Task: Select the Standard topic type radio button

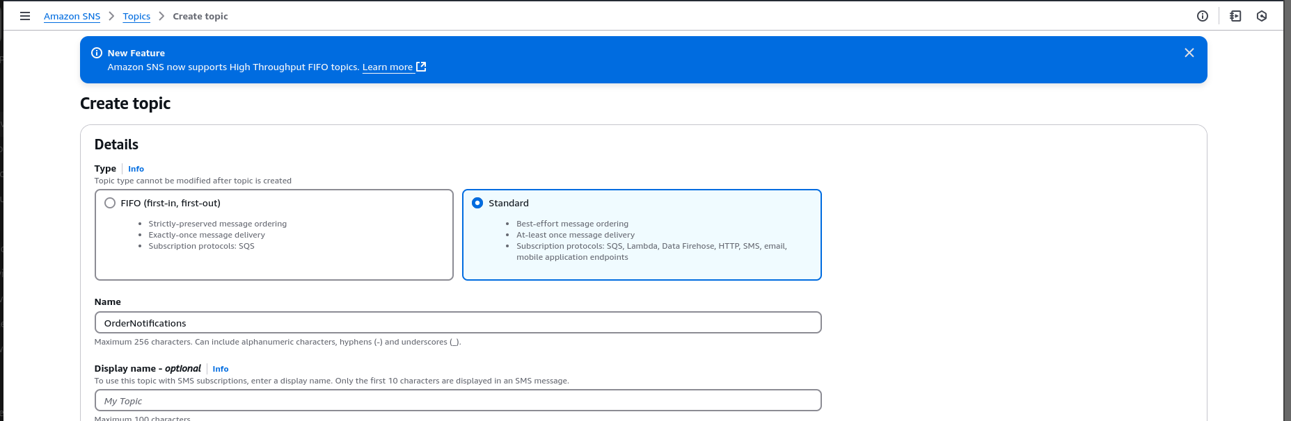Action: 477,203
